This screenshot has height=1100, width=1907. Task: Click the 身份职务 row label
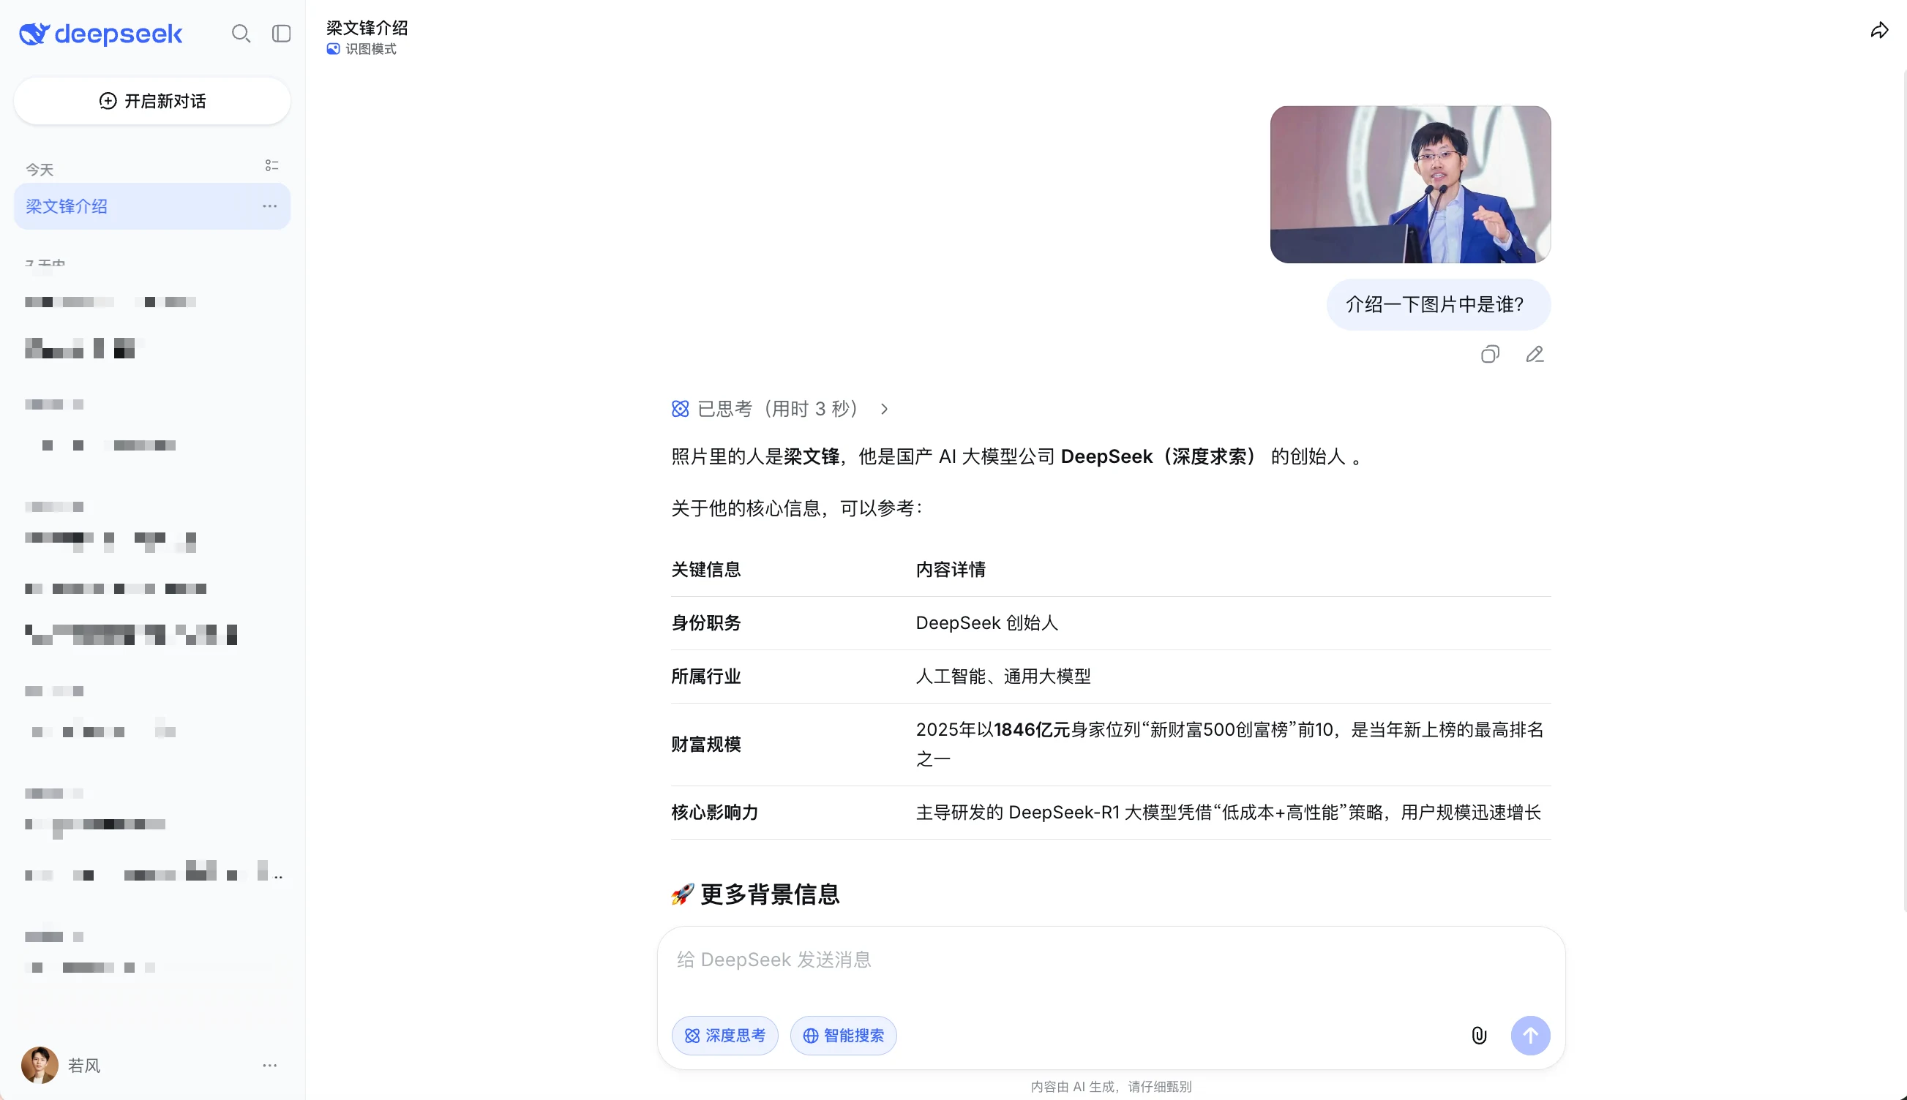click(x=706, y=622)
